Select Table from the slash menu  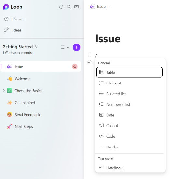pos(129,72)
